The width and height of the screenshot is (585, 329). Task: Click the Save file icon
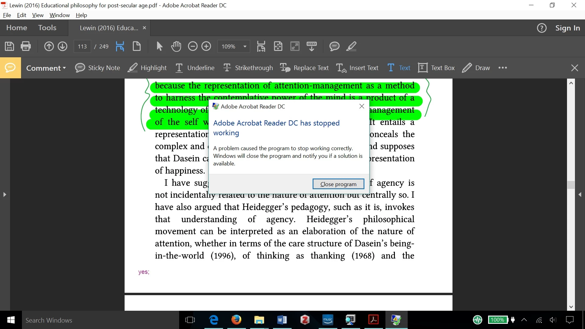pos(9,46)
